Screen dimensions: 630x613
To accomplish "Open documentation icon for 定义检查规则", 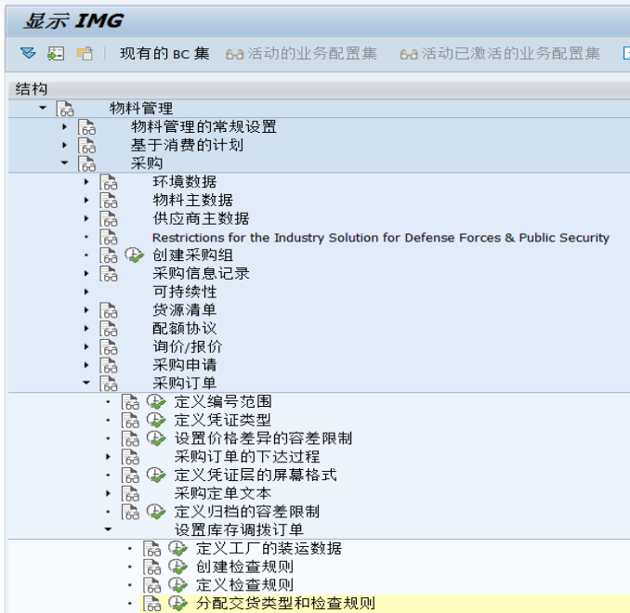I will (151, 585).
